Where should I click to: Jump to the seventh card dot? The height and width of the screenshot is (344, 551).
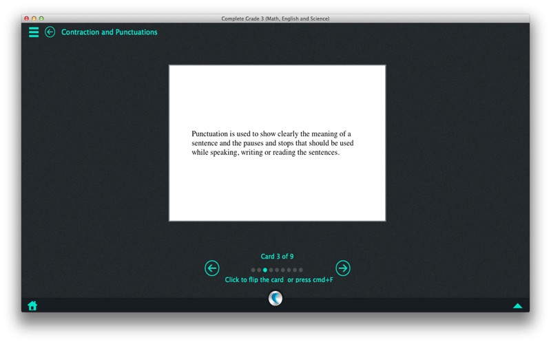pyautogui.click(x=289, y=270)
